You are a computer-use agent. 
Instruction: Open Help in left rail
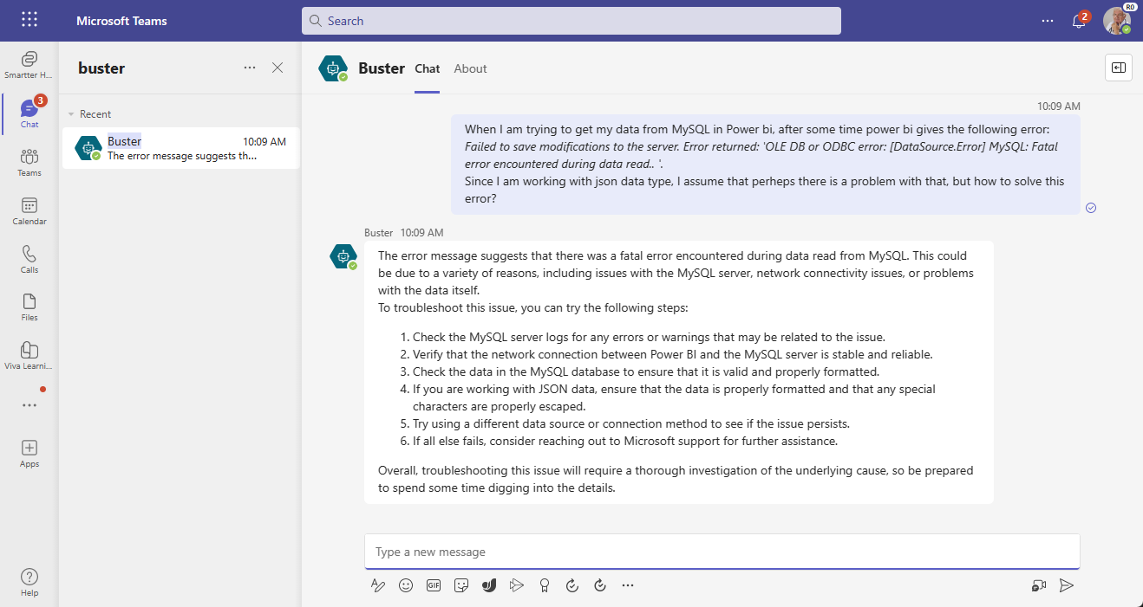tap(29, 582)
